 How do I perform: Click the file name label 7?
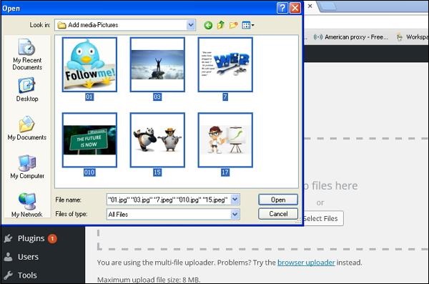click(225, 97)
